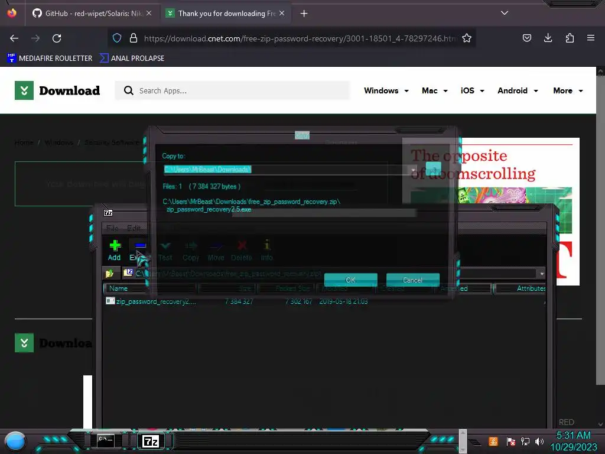Click OK in the Copy dialog
Image resolution: width=605 pixels, height=454 pixels.
pos(351,280)
